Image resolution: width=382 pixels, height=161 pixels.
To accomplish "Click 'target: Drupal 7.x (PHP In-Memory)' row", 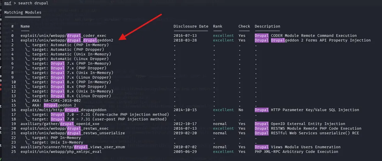I will [x=68, y=63].
